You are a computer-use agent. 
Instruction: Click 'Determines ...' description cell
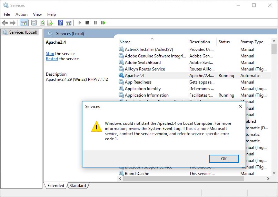(201, 88)
